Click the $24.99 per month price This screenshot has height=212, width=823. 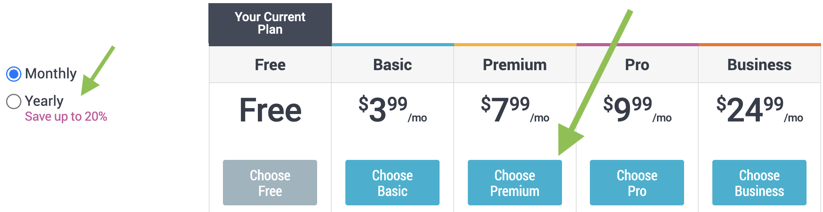point(759,109)
